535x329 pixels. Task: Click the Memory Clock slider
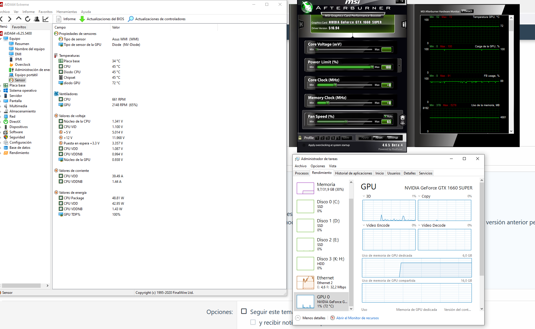click(345, 103)
